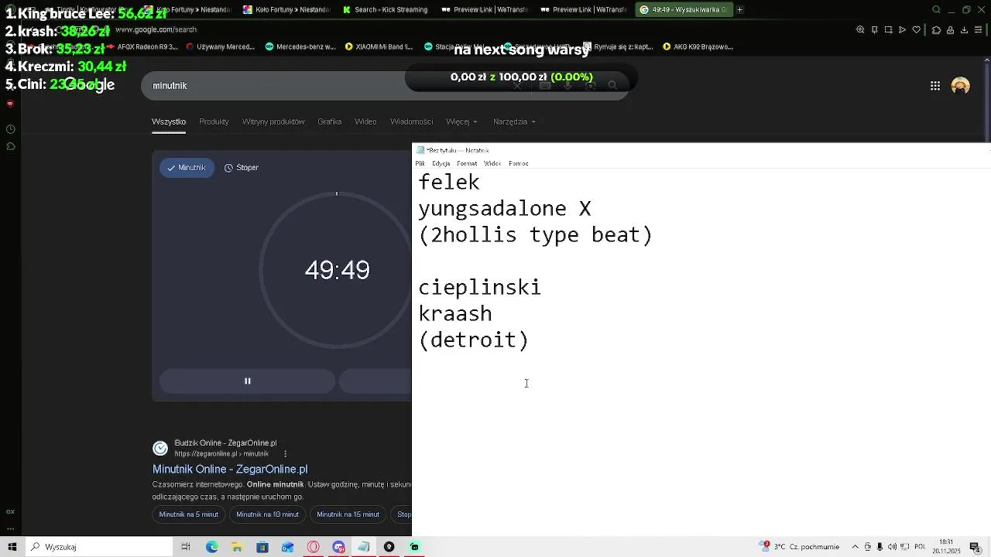Launch Microsoft Edge from taskbar

[211, 547]
